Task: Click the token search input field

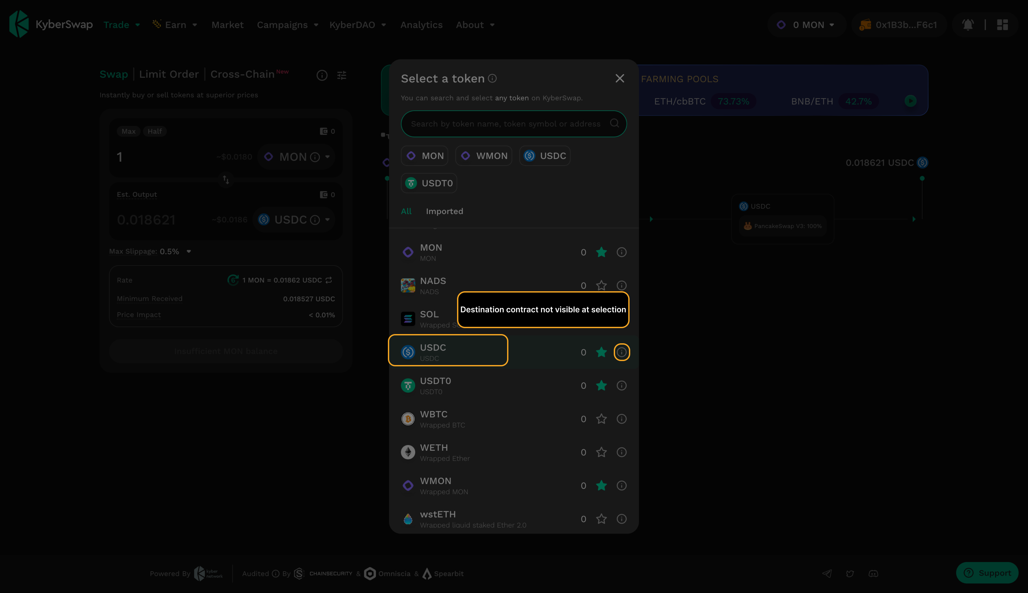Action: [505, 124]
